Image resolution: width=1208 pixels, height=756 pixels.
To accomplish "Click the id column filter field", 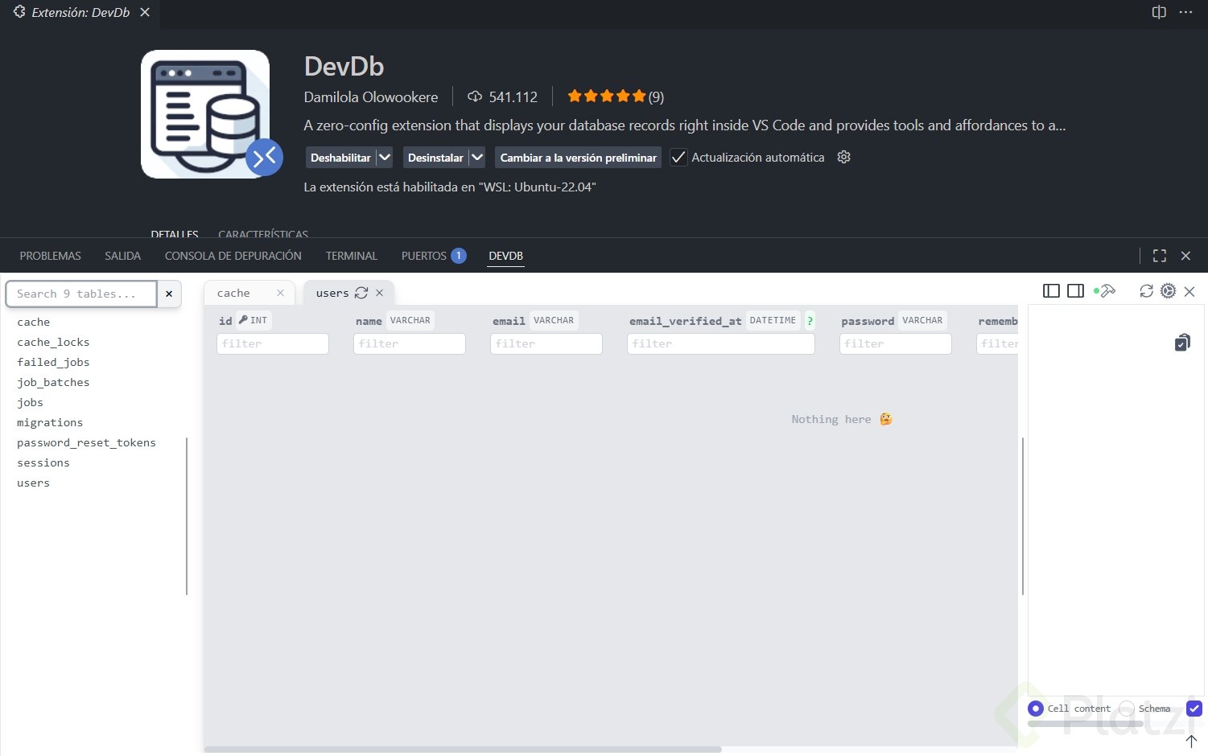I will pyautogui.click(x=273, y=343).
